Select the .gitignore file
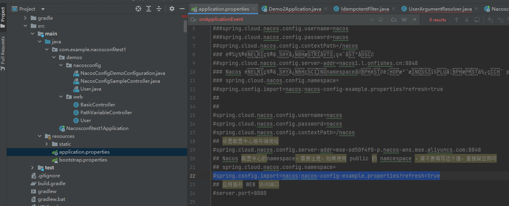509x206 pixels. tap(49, 176)
